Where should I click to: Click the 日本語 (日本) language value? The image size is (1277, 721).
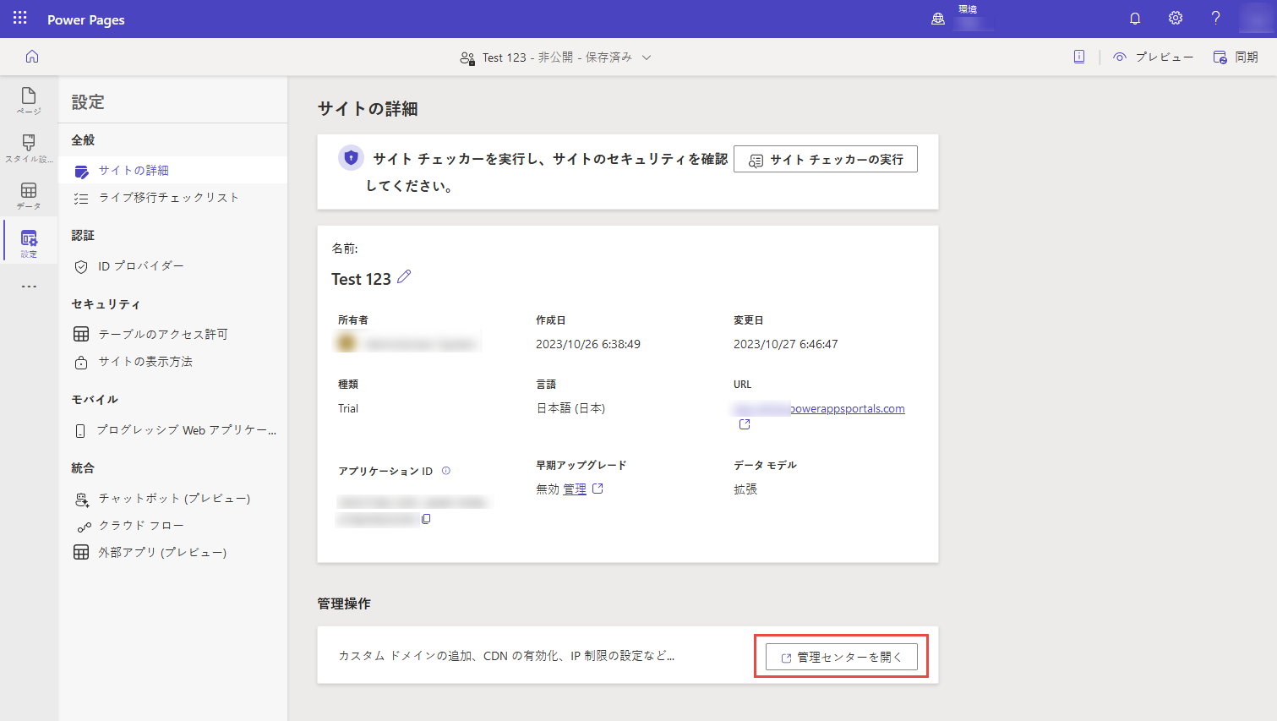(570, 408)
